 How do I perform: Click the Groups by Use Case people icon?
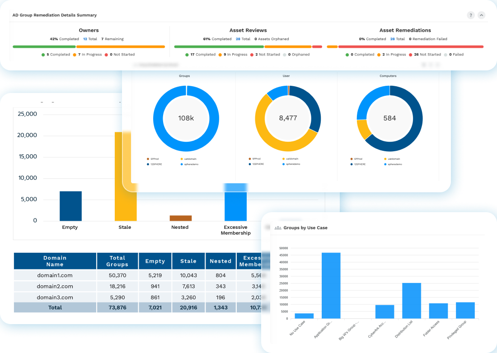[278, 228]
